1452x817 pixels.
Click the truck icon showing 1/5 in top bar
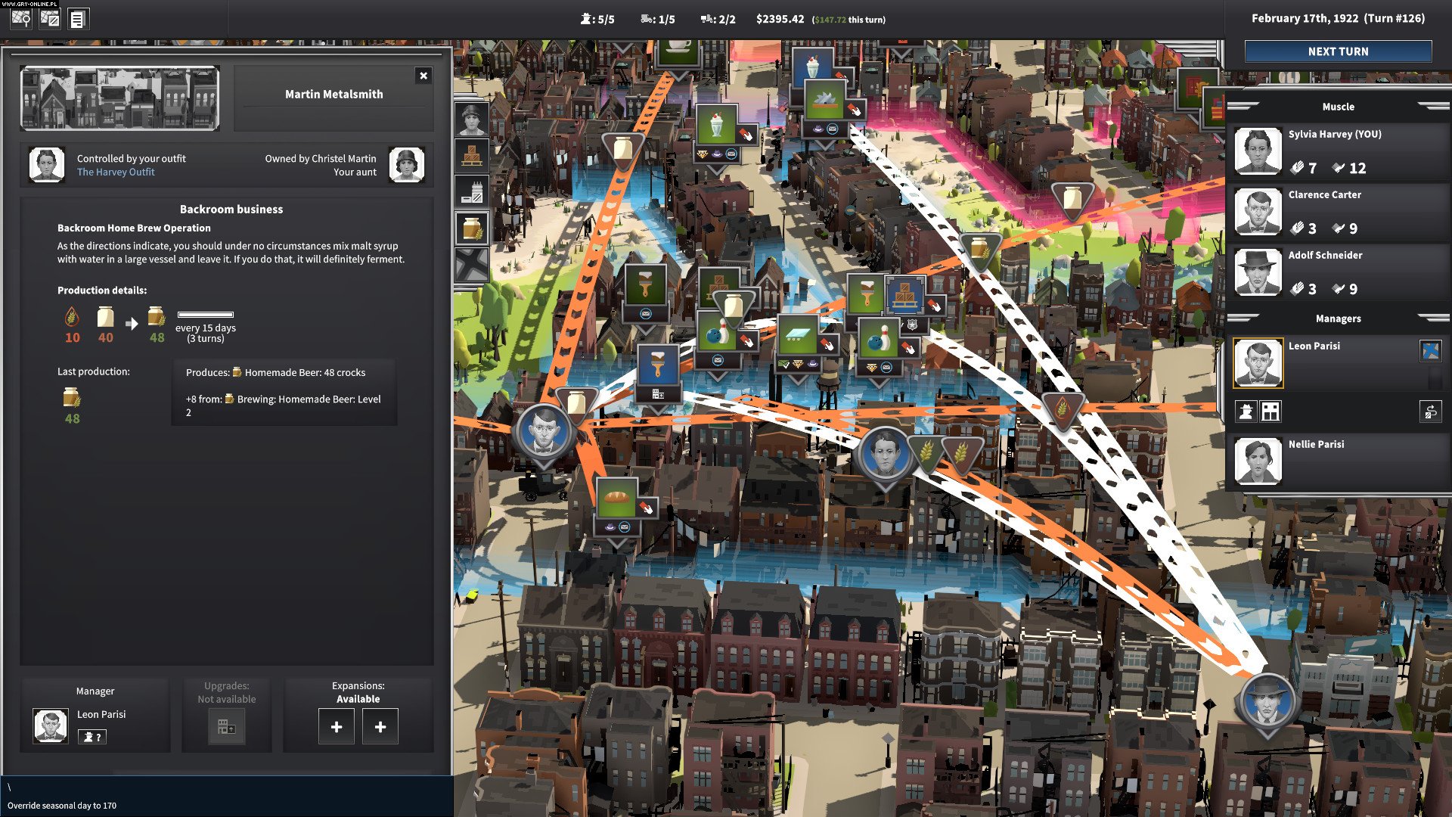[645, 17]
